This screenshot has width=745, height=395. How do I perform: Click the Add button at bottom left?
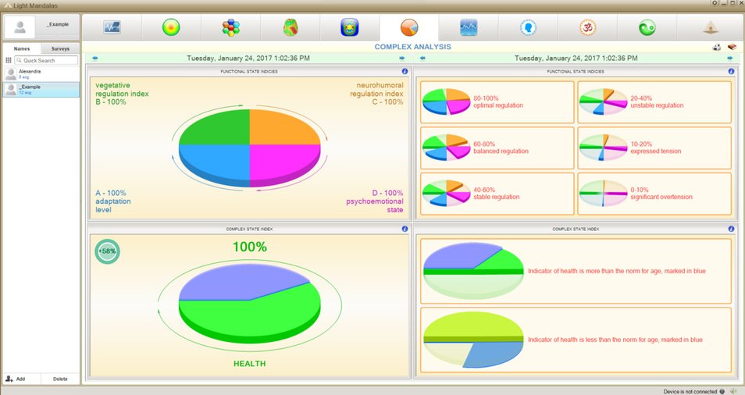tap(16, 379)
